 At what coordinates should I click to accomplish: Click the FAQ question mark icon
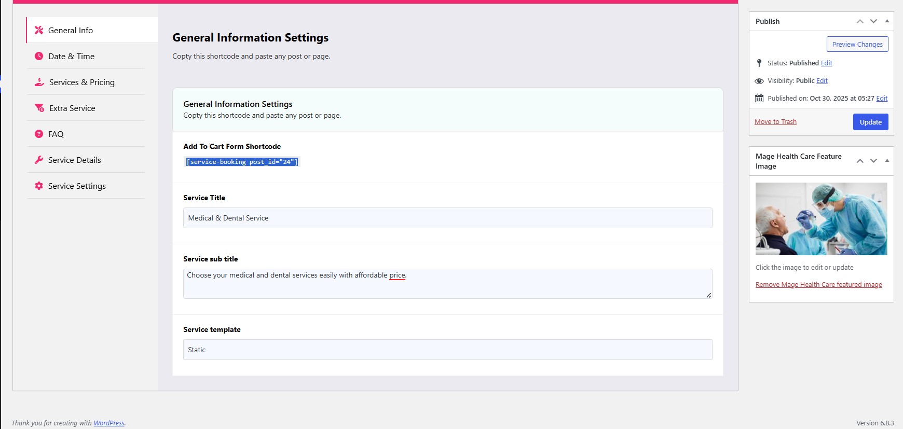click(x=39, y=134)
